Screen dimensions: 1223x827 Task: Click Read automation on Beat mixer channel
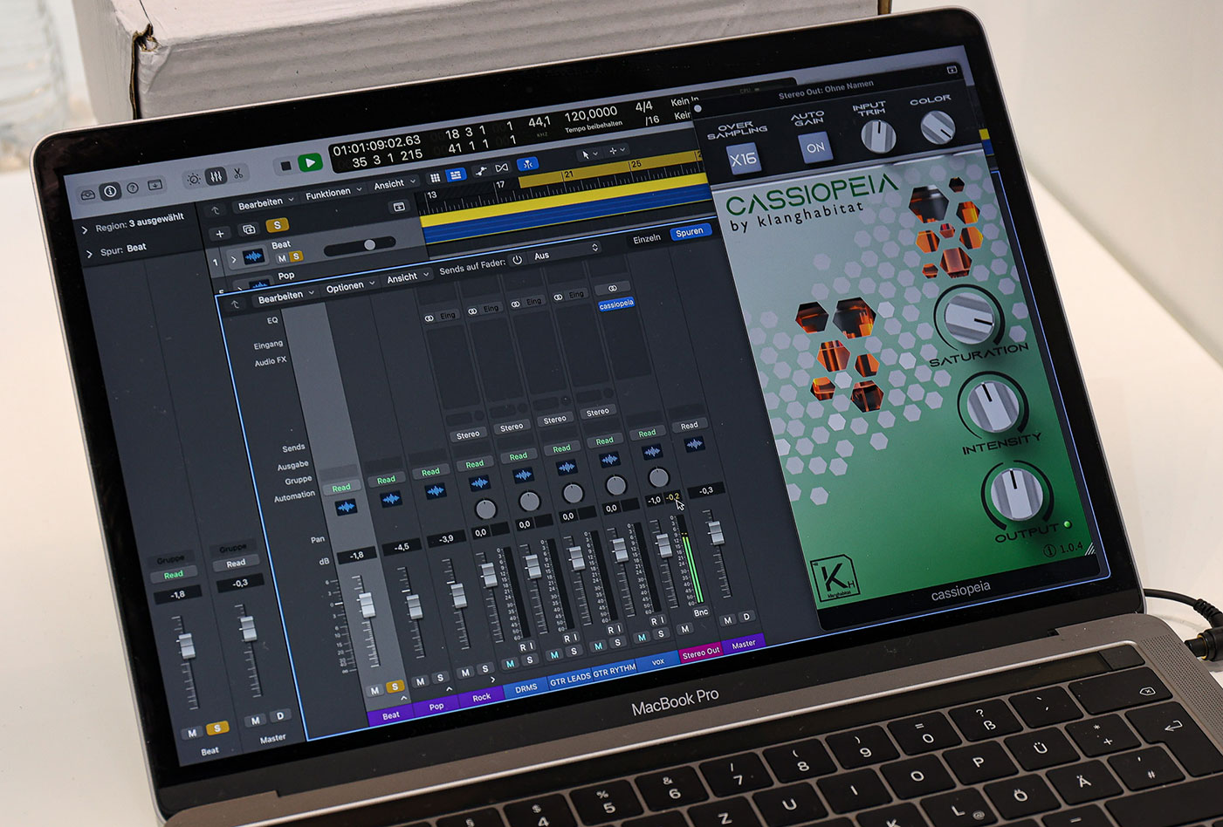point(341,488)
